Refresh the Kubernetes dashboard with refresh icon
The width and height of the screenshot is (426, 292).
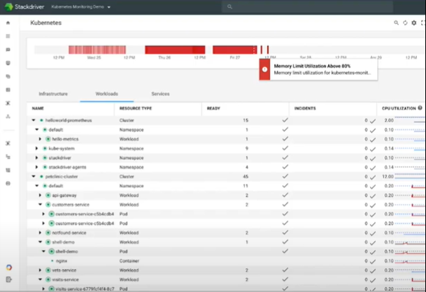tap(405, 23)
